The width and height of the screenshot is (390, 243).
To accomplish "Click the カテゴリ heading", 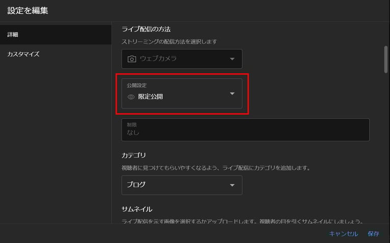I will point(134,155).
